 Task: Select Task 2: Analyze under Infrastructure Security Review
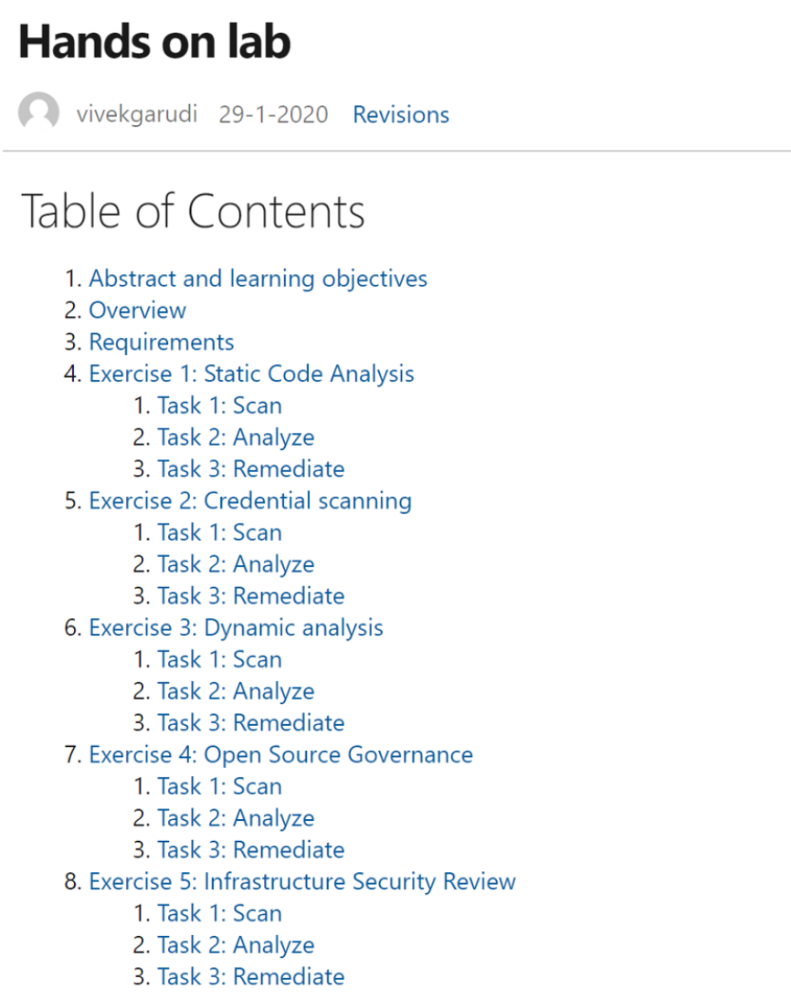coord(237,945)
